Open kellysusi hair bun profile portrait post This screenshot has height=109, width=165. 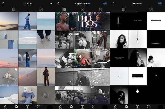click(156, 57)
